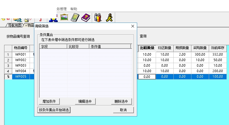Select the WP005 cell

(21, 77)
